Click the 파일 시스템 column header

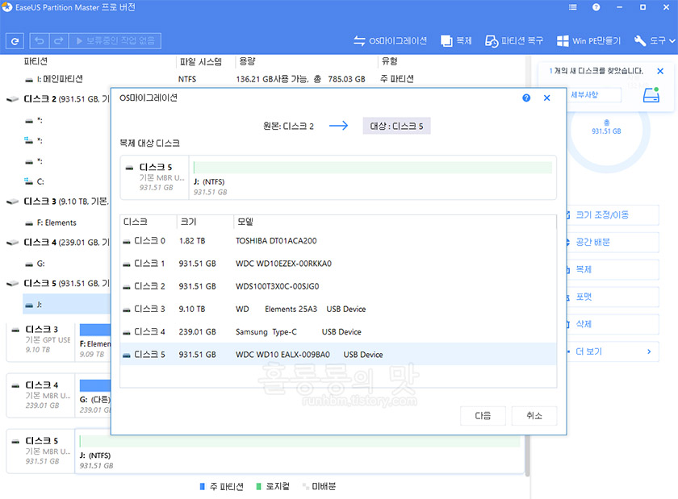pos(201,61)
